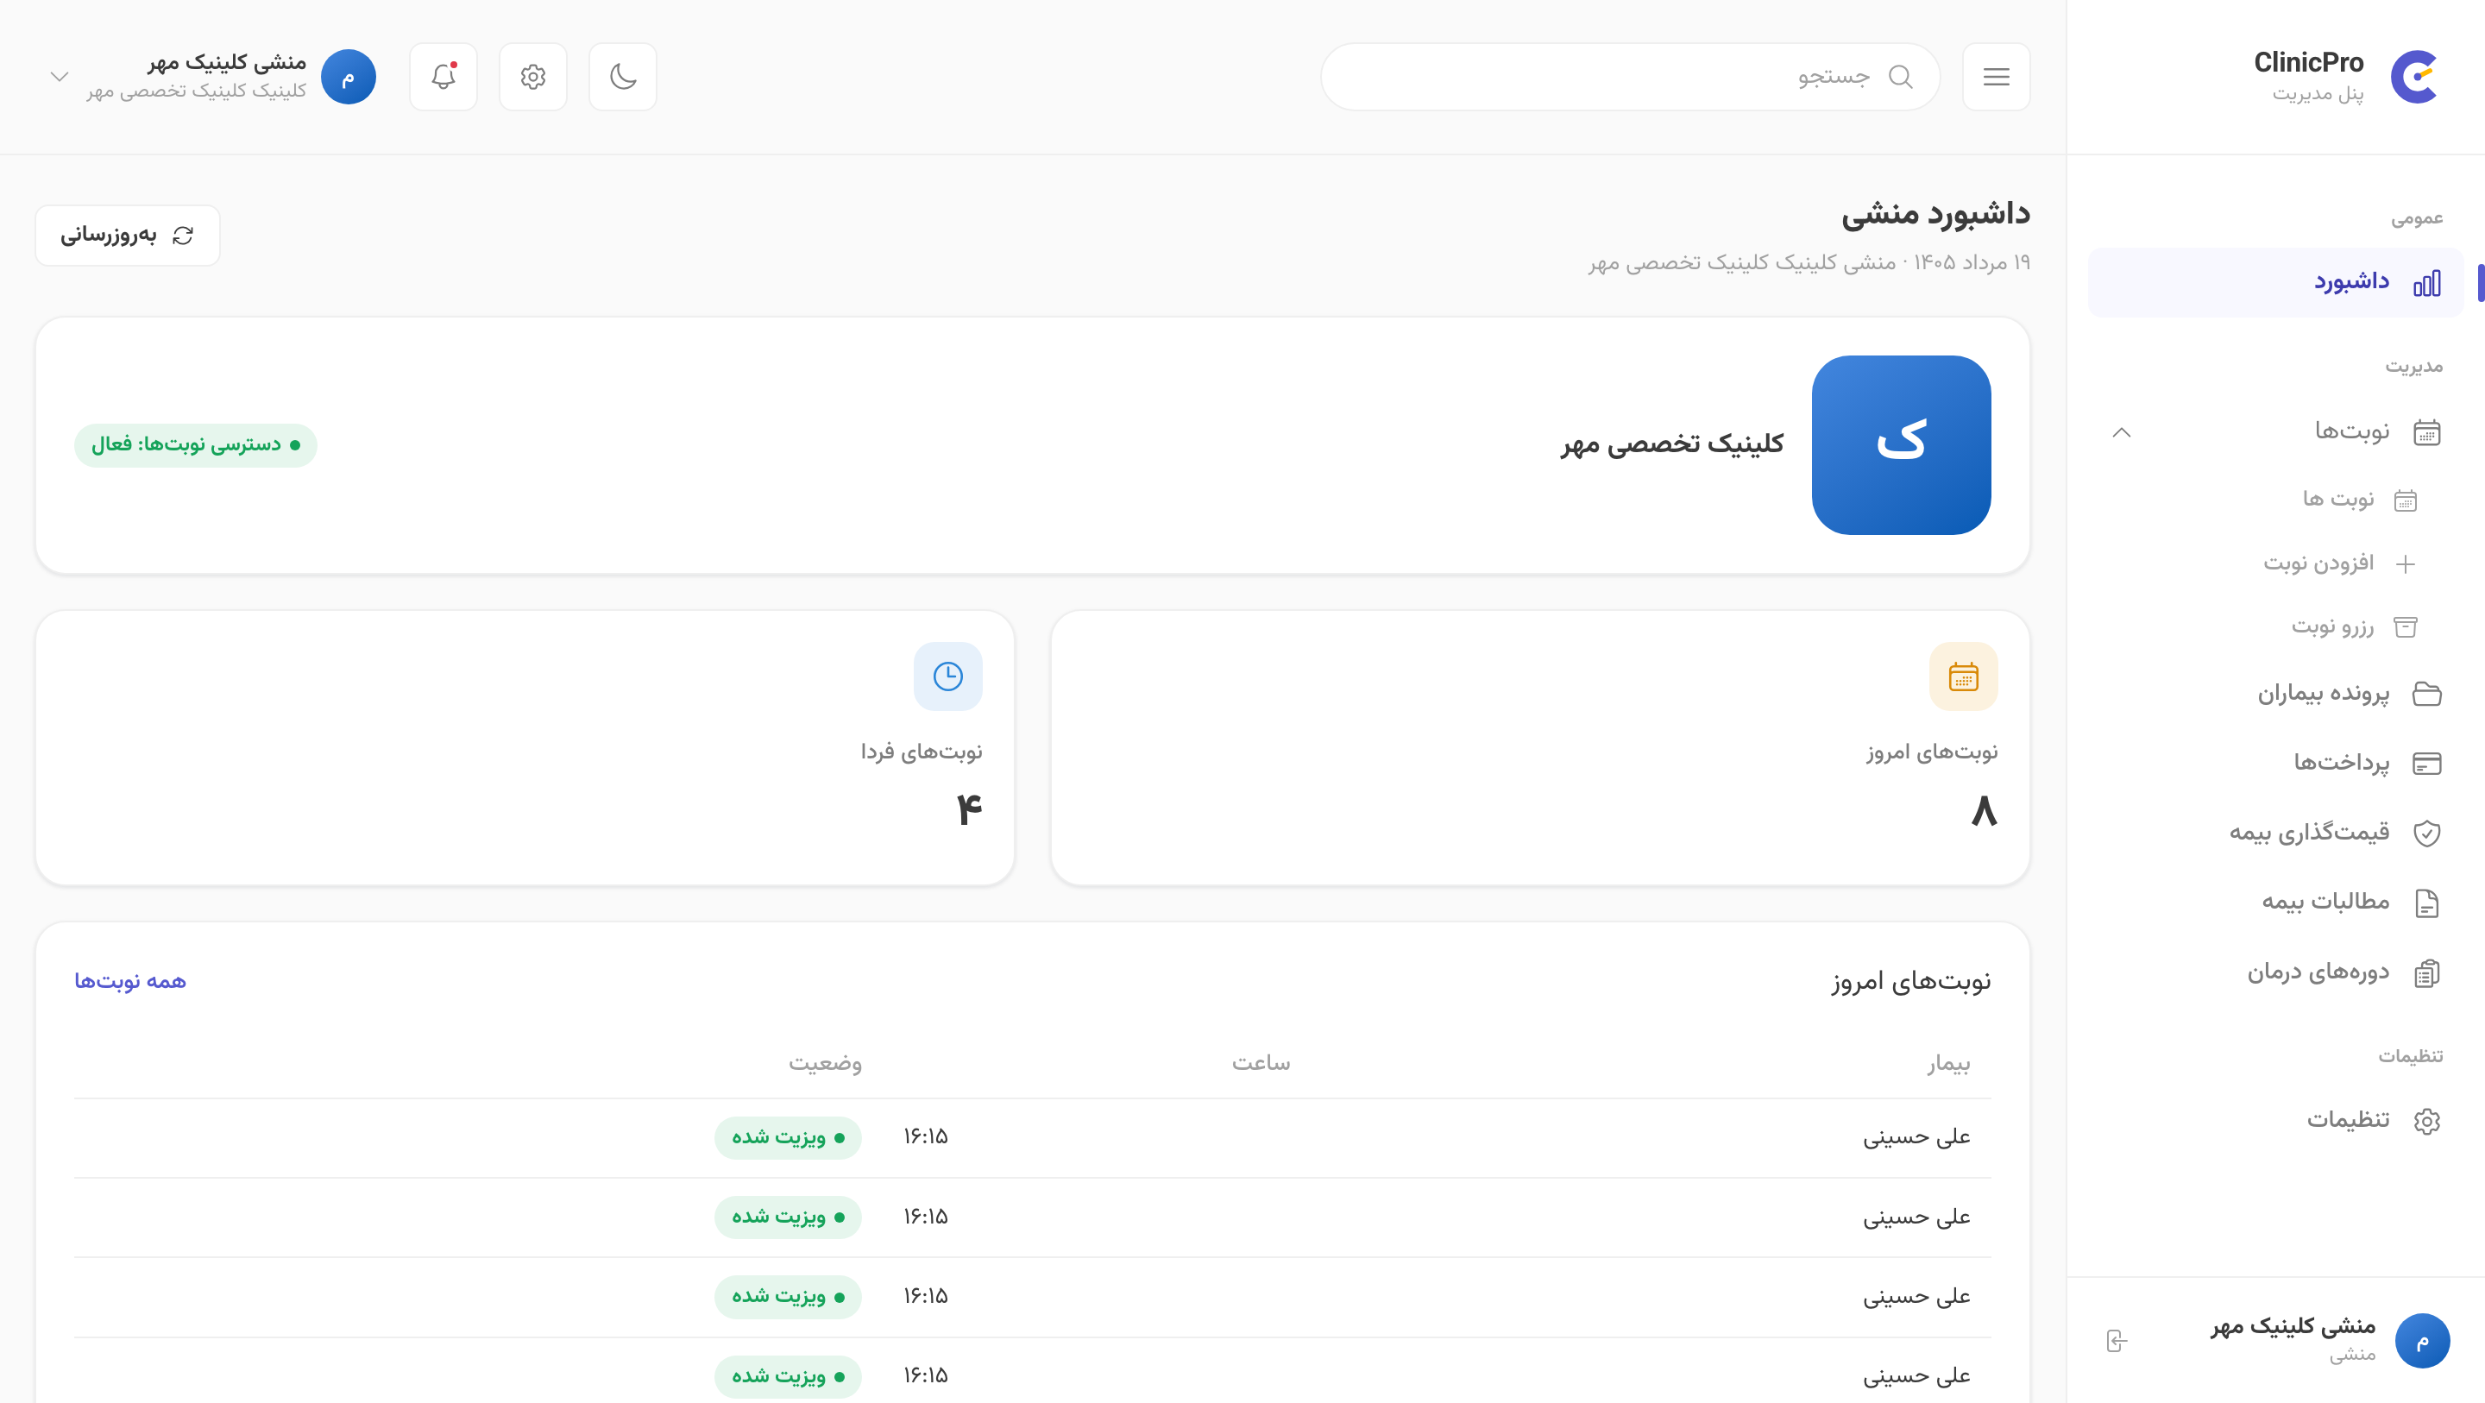
Task: Click the search magnifier icon
Action: 1900,76
